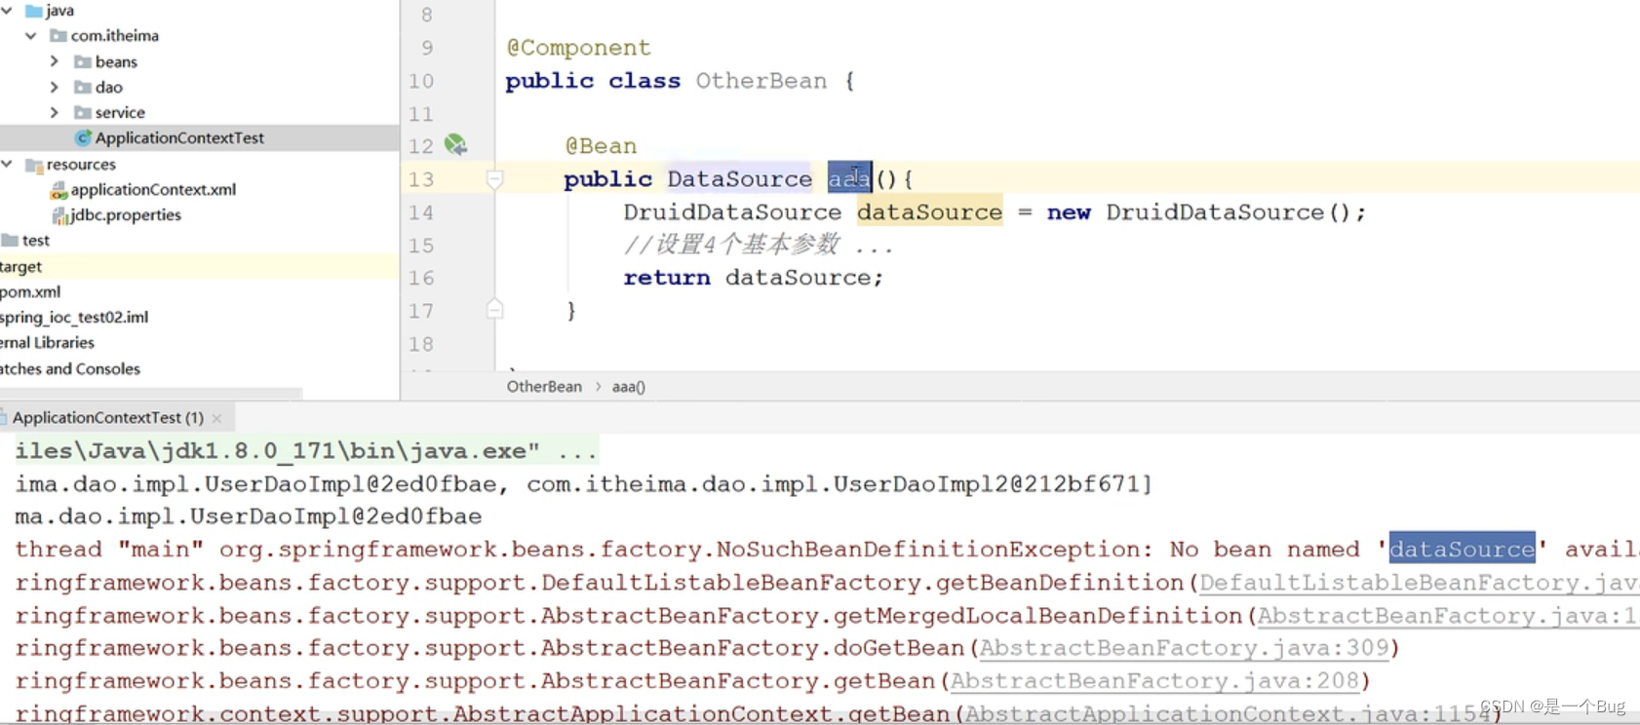Viewport: 1640px width, 725px height.
Task: Collapse the resources folder node
Action: (x=7, y=164)
